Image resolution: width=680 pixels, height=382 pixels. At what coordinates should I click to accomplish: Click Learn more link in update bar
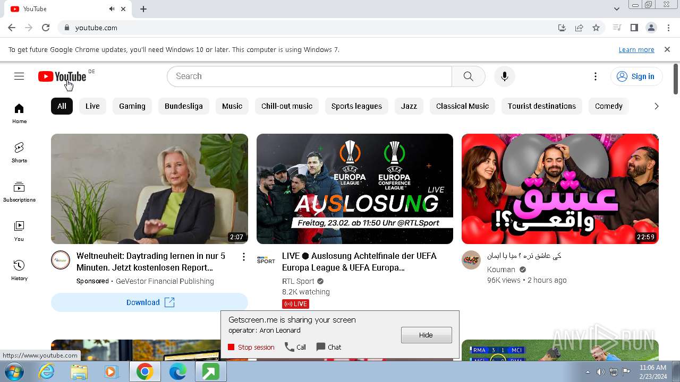[x=636, y=49]
